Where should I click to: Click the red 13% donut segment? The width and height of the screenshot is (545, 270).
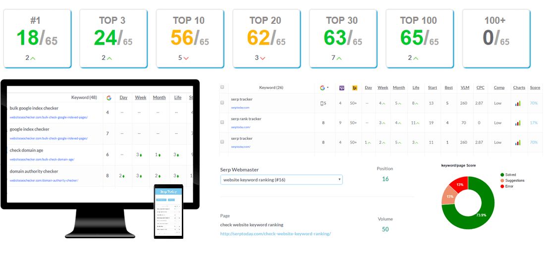[460, 184]
